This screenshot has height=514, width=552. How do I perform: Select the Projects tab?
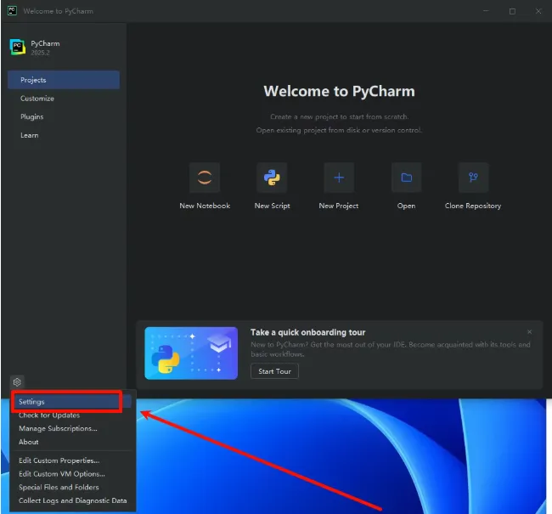point(64,80)
